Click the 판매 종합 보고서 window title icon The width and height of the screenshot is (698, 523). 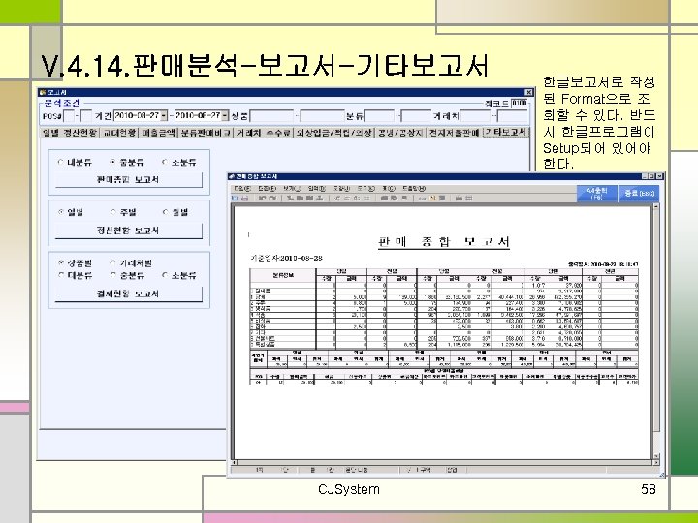pos(232,177)
